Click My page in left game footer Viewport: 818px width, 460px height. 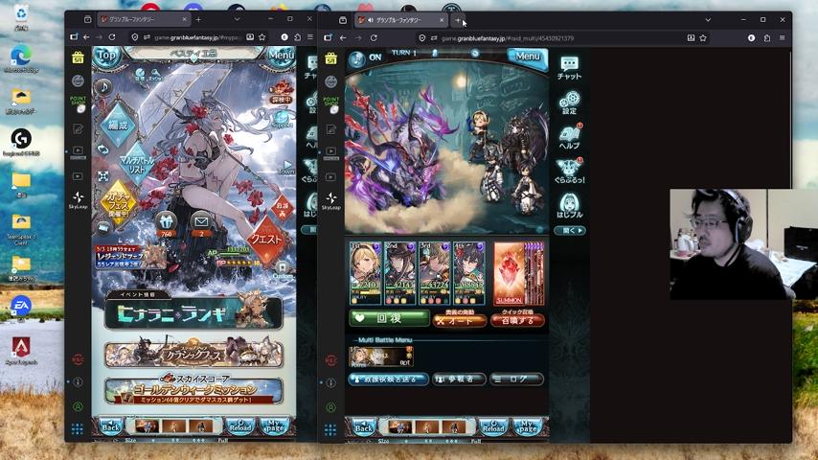(x=274, y=426)
